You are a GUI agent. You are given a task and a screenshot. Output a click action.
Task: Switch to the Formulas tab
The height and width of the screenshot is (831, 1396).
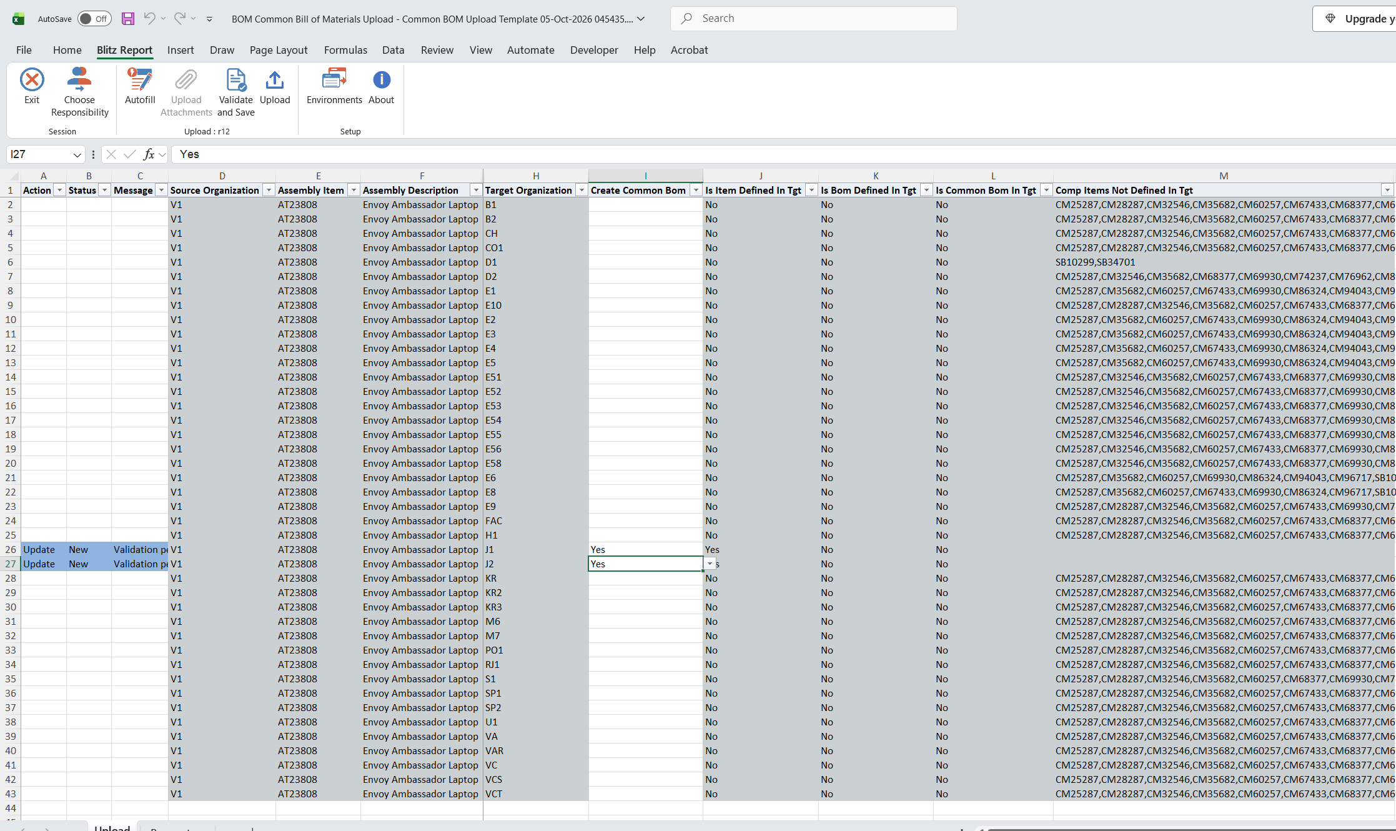345,50
